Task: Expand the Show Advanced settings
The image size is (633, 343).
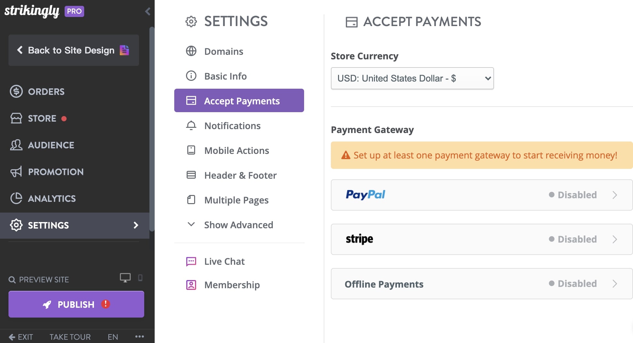Action: pos(239,225)
